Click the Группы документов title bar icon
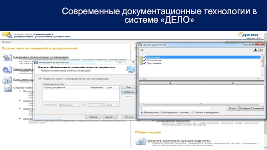 (140, 45)
